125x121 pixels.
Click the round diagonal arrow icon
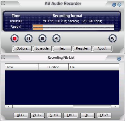113,38
